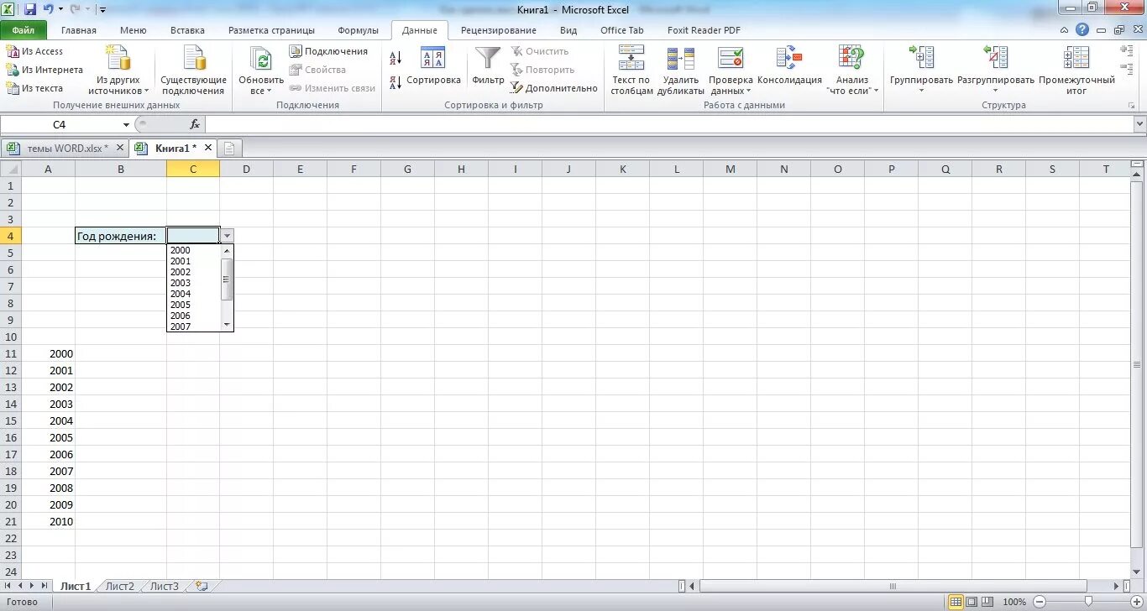Screen dimensions: 1147x611
Task: Click the horizontal scrollbar right arrow
Action: pos(1117,586)
